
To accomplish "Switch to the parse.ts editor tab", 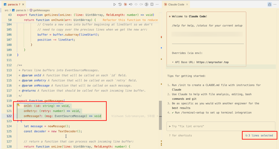I will [x=14, y=4].
